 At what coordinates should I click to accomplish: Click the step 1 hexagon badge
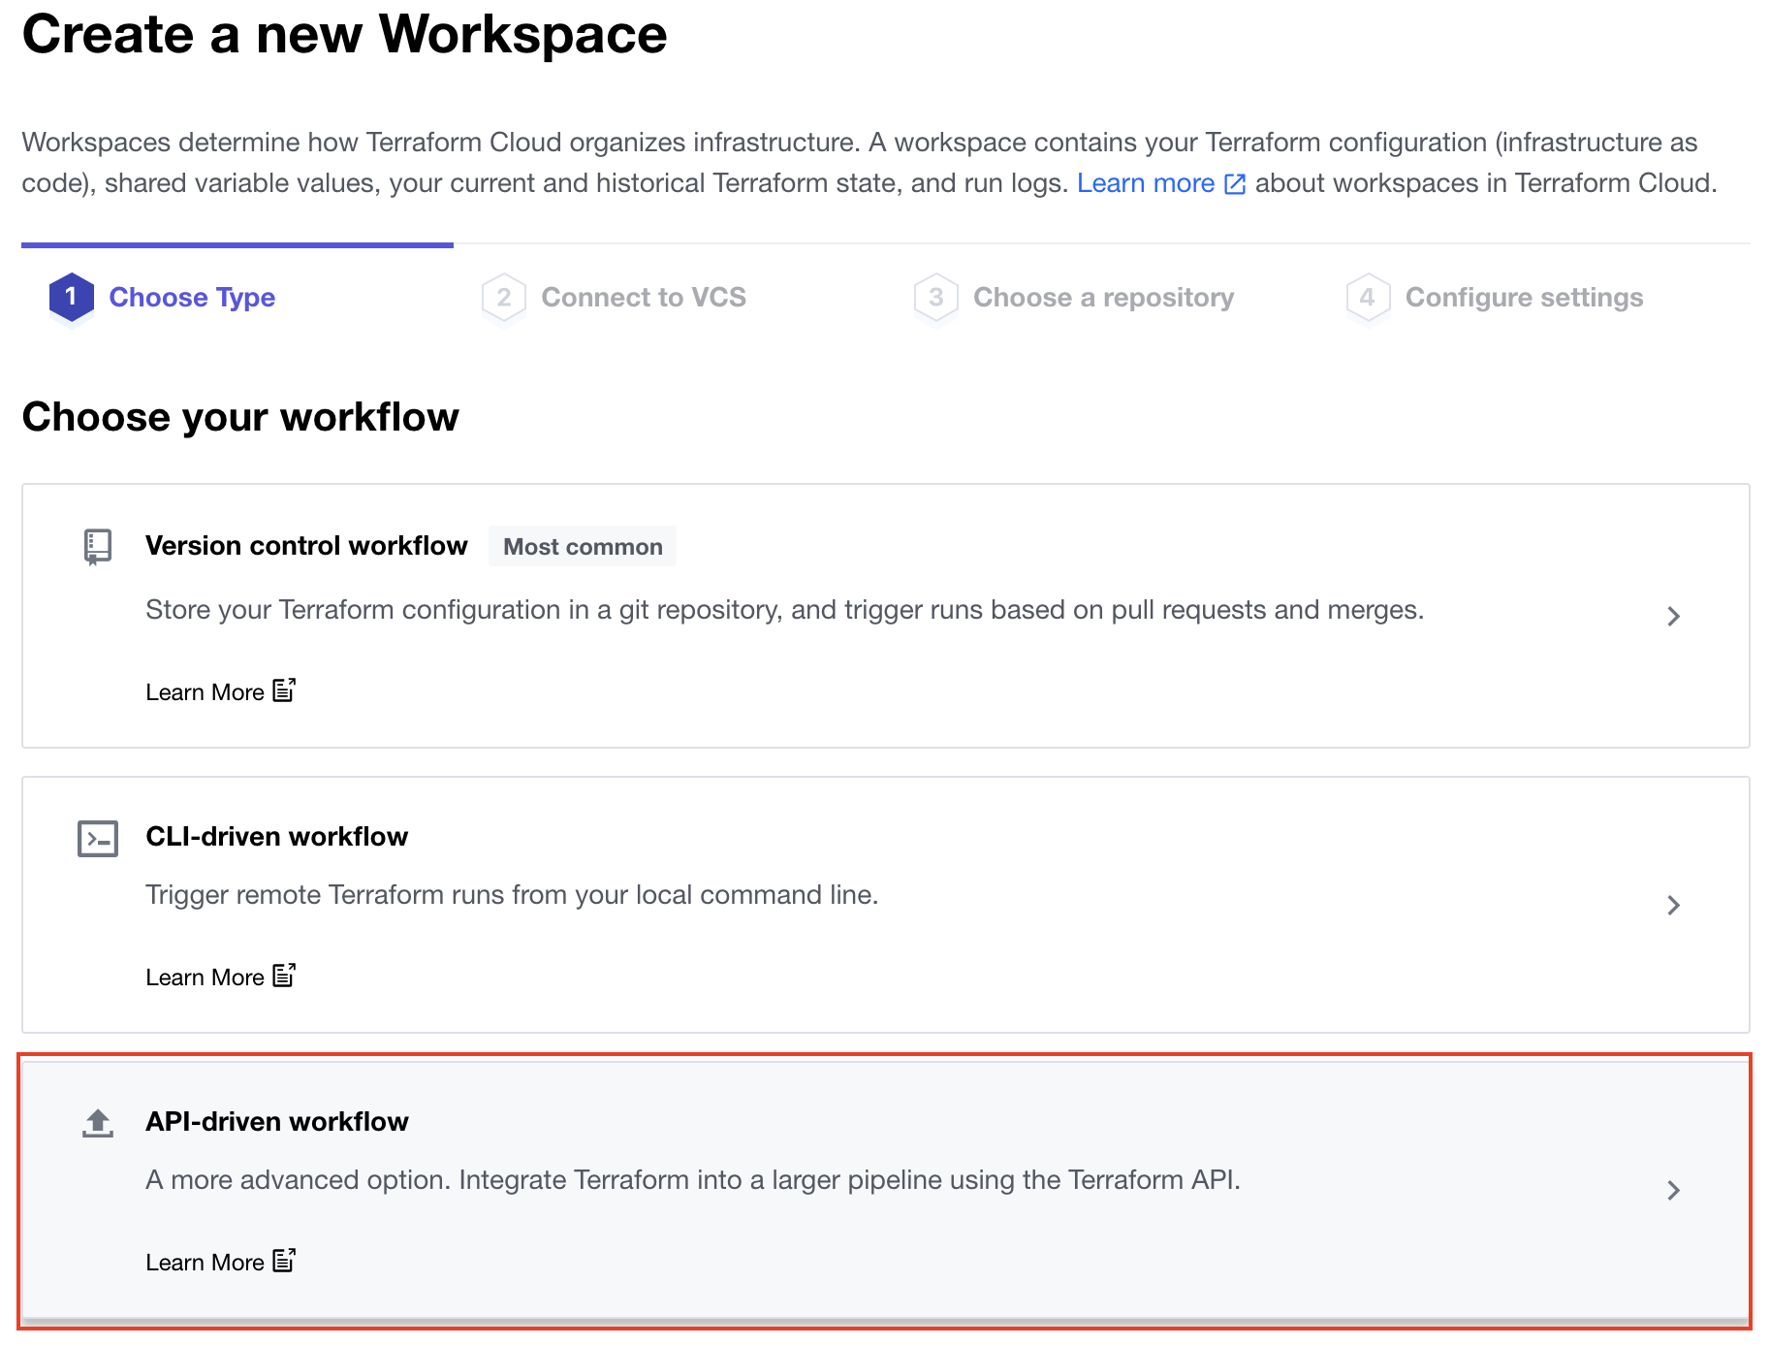pos(71,297)
